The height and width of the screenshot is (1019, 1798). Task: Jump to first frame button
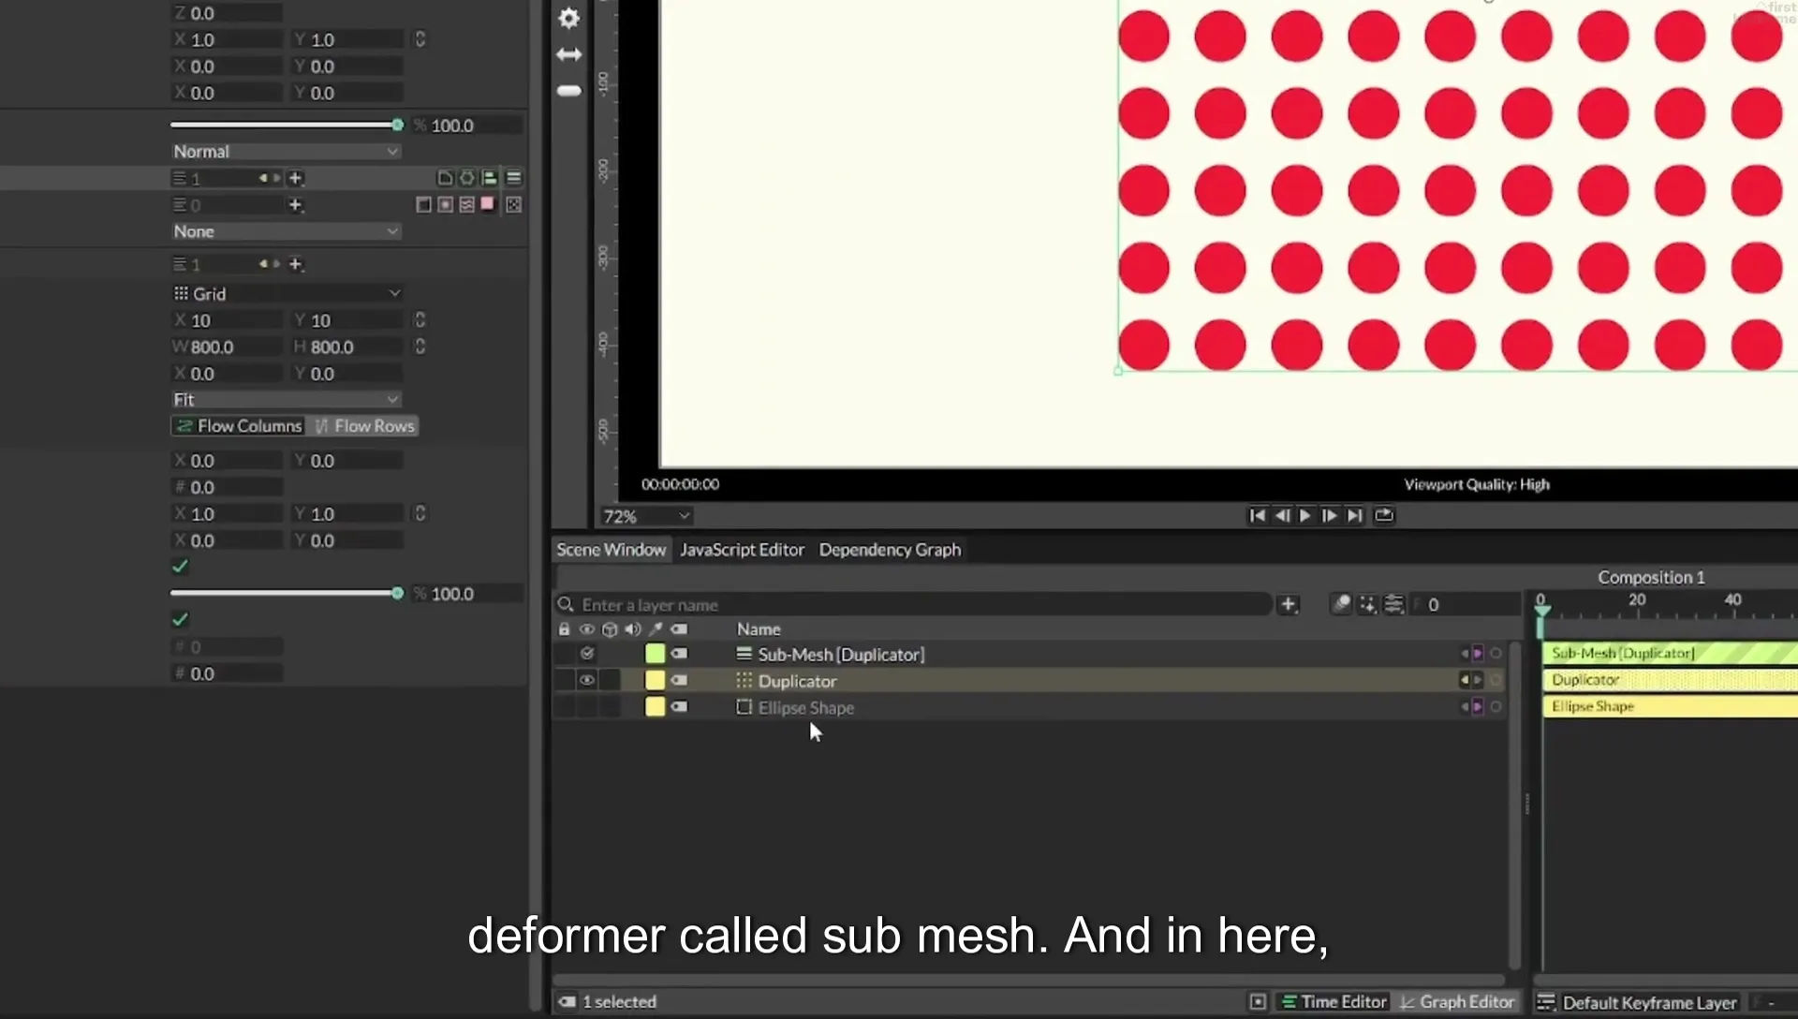(x=1257, y=515)
